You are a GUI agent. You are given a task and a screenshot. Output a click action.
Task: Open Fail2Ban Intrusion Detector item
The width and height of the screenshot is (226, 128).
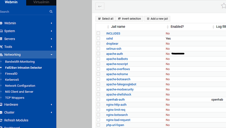click(x=24, y=68)
